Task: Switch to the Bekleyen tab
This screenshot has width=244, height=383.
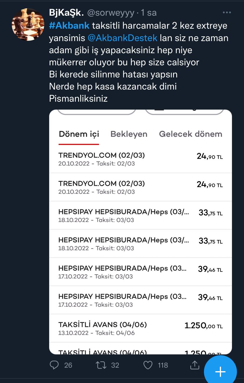Action: click(129, 134)
